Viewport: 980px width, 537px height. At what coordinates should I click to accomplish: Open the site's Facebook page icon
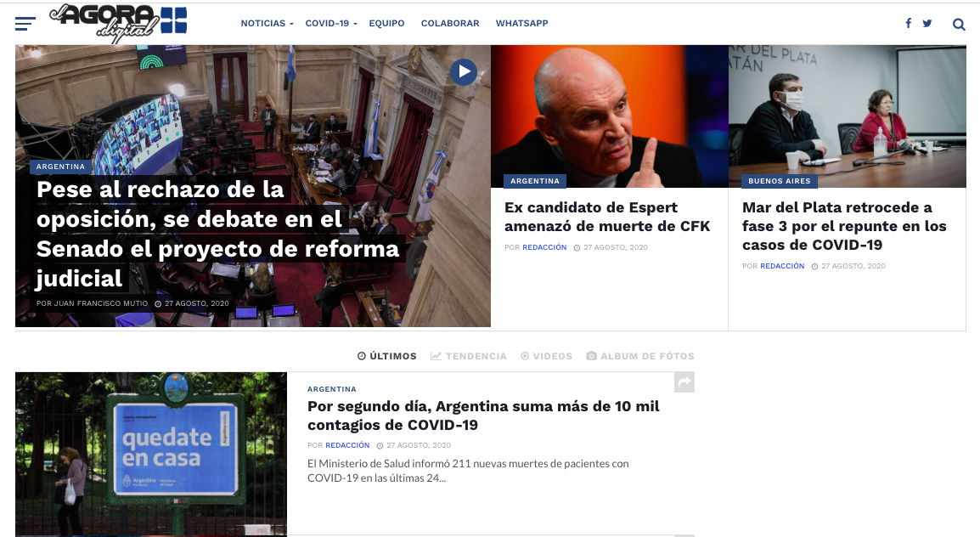pyautogui.click(x=908, y=24)
